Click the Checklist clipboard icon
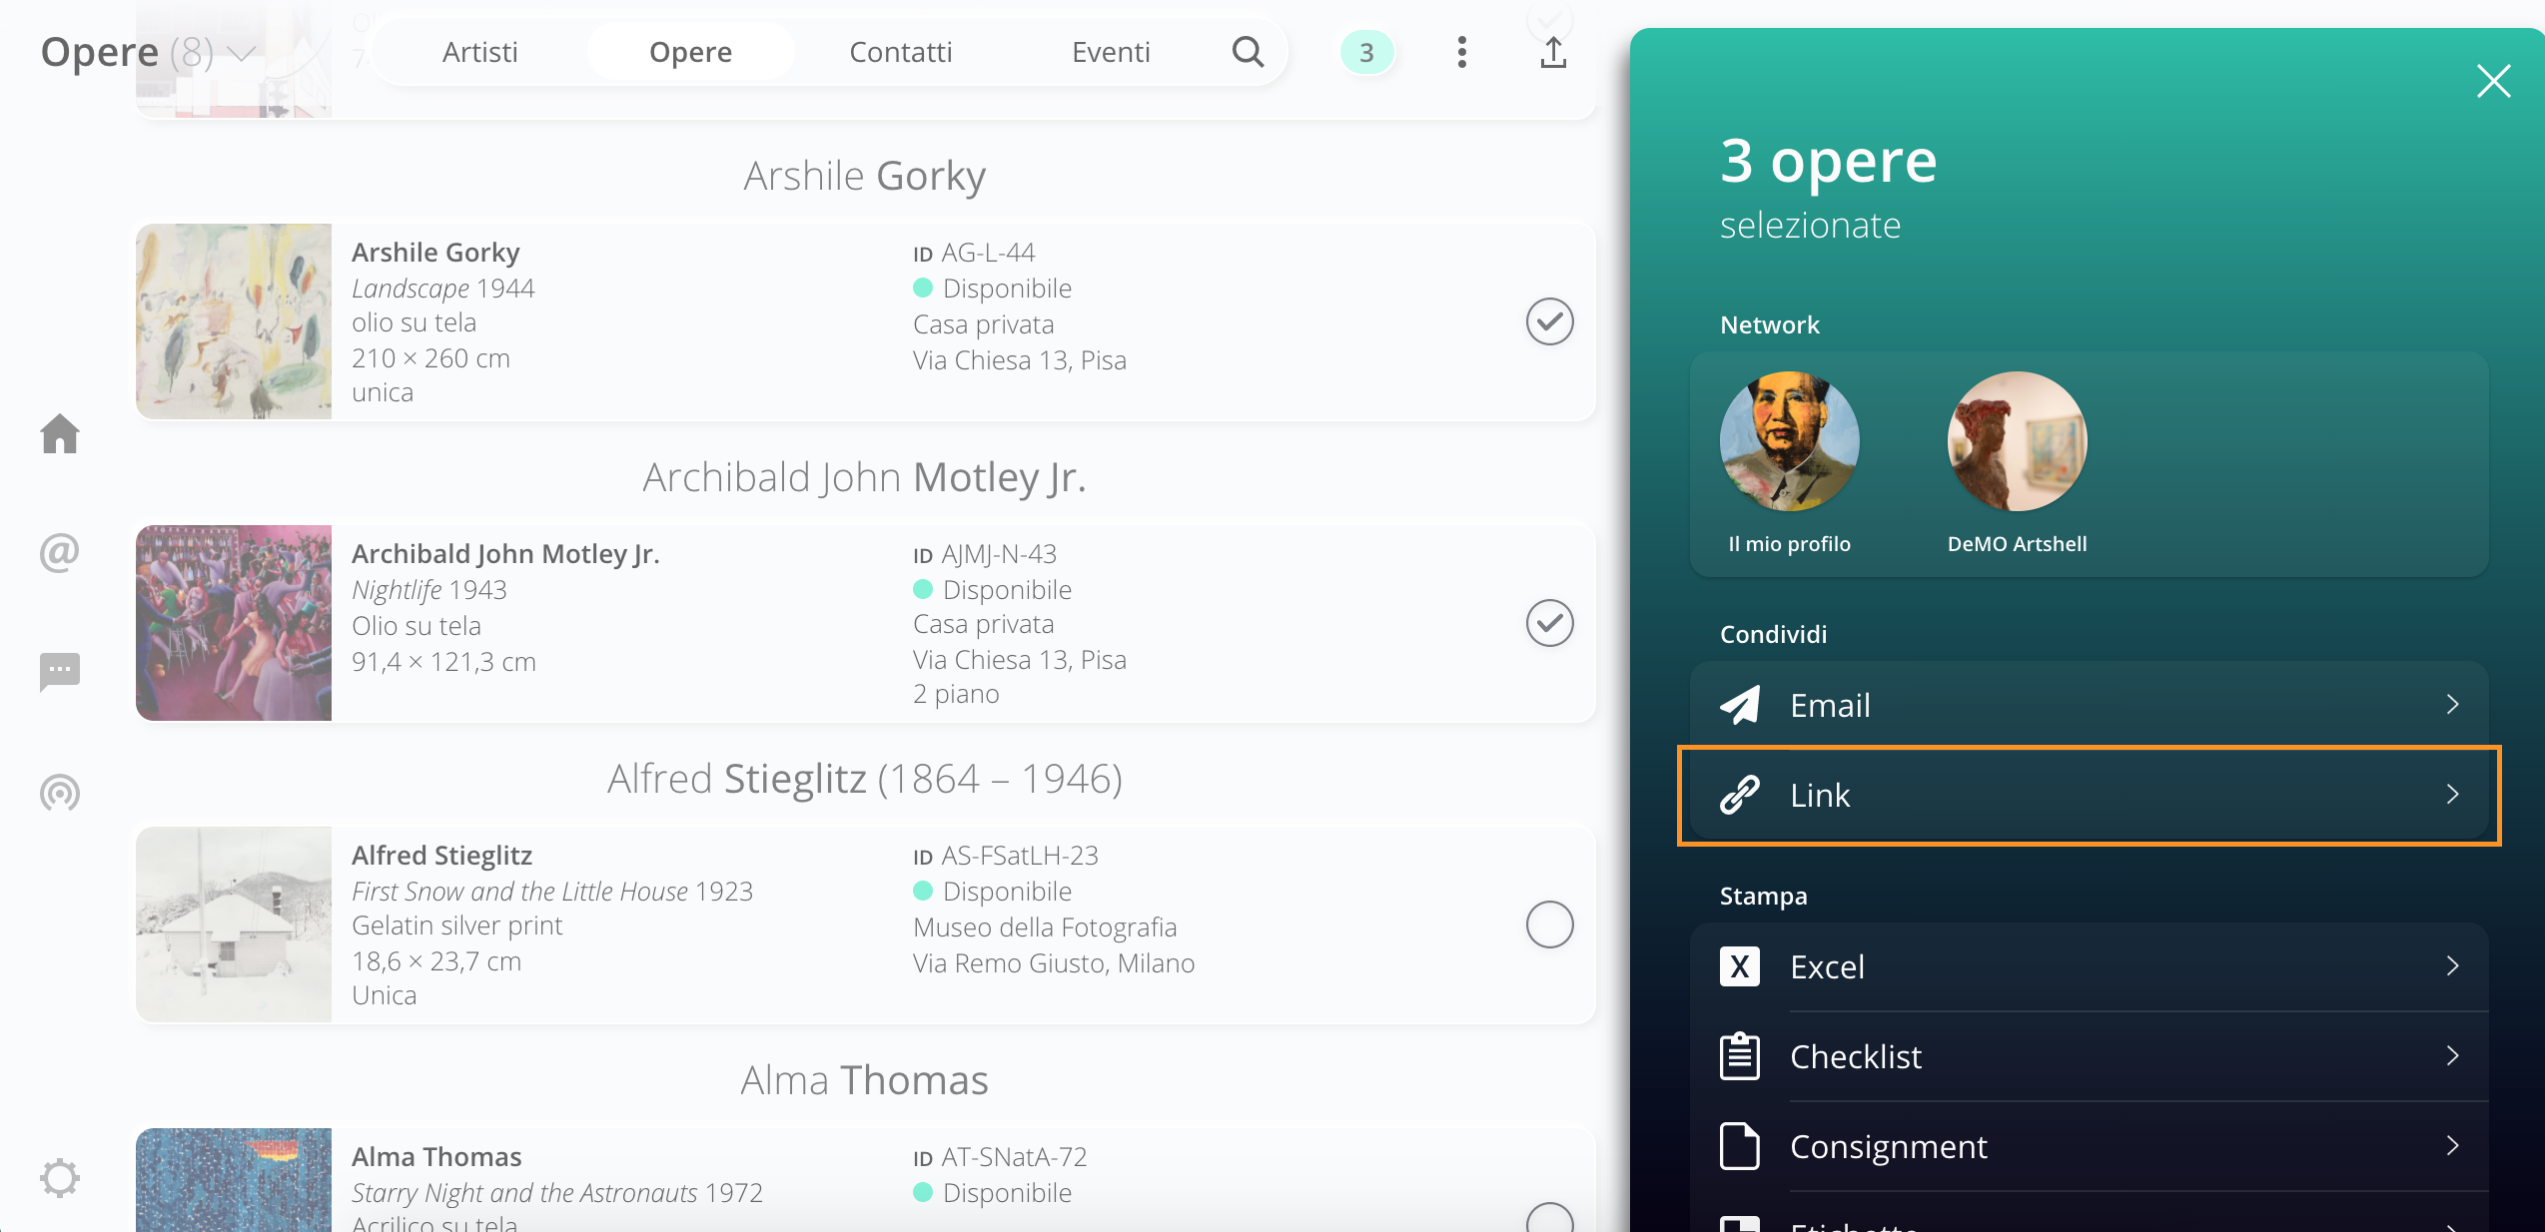This screenshot has height=1232, width=2545. 1740,1056
